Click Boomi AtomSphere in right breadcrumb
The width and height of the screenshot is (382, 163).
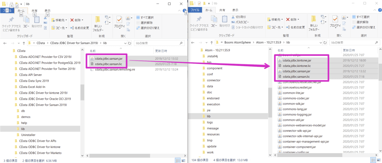238,43
